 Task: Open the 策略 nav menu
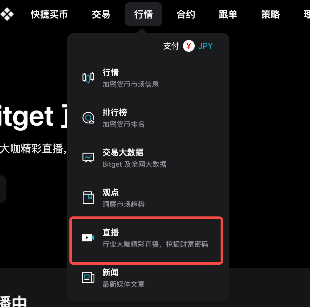pyautogui.click(x=271, y=14)
